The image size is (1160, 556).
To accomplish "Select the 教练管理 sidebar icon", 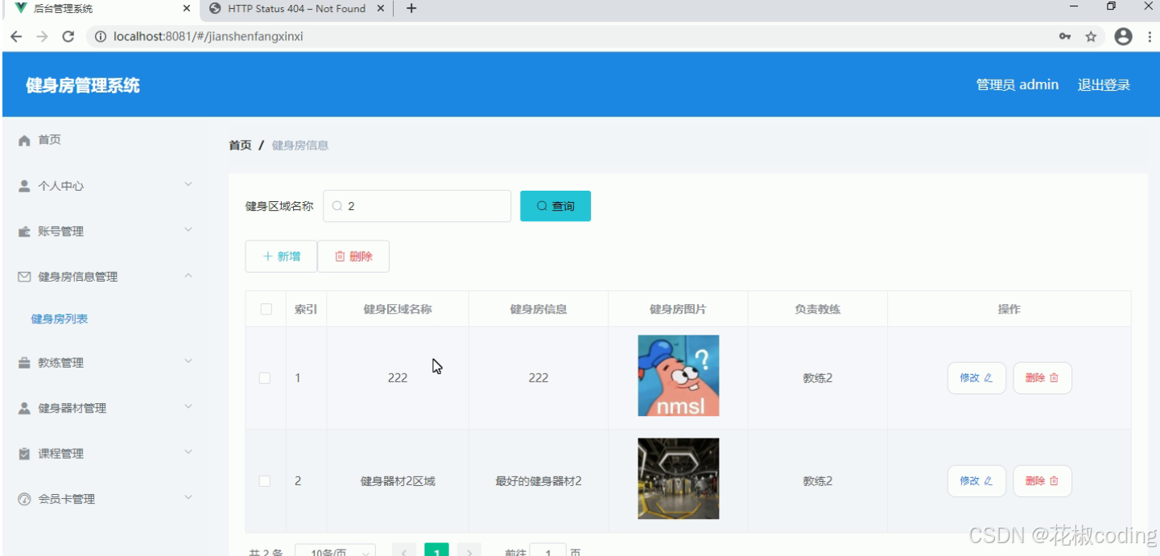I will [x=24, y=362].
